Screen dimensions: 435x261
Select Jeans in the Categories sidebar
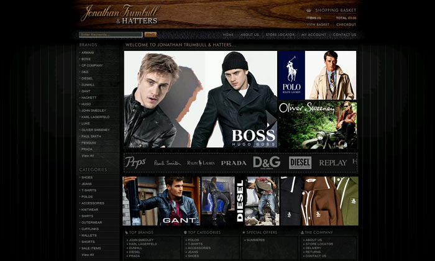tap(86, 184)
